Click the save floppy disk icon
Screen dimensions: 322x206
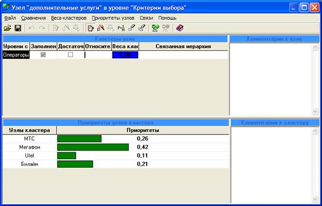18,28
